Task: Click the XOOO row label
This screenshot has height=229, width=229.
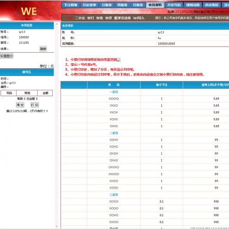Action: (114, 208)
